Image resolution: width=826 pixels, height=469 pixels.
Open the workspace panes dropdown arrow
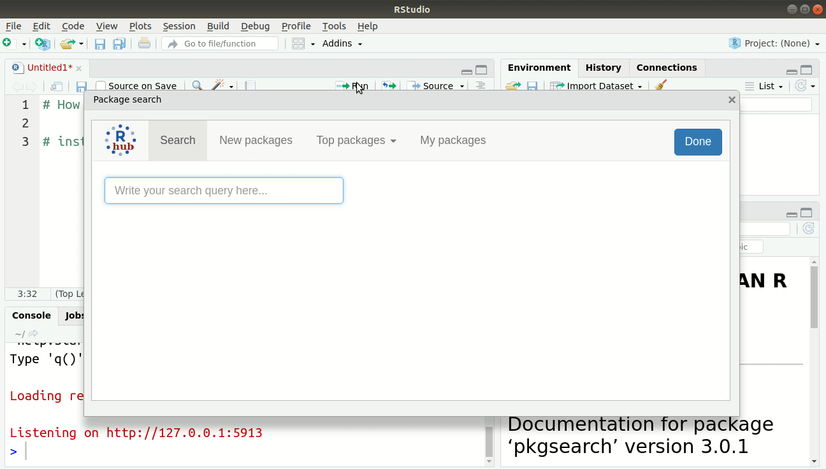[313, 44]
